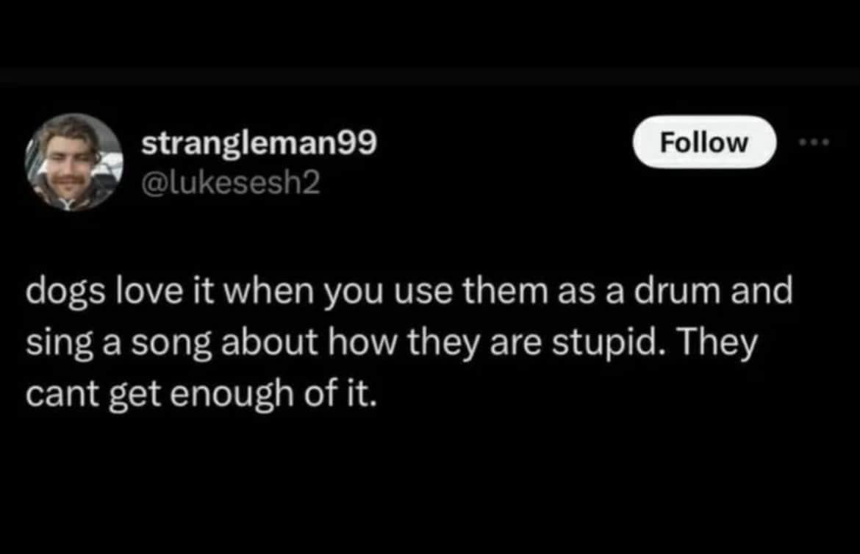860x554 pixels.
Task: Click the @lukesesh2 handle
Action: [x=231, y=182]
